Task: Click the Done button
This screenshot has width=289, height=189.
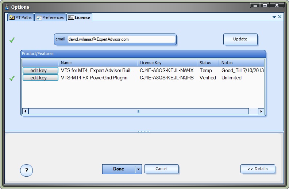Action: [x=119, y=169]
